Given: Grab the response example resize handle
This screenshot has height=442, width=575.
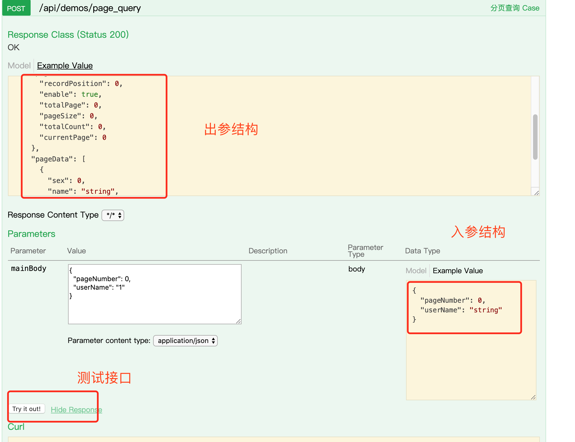Looking at the screenshot, I should pos(536,193).
